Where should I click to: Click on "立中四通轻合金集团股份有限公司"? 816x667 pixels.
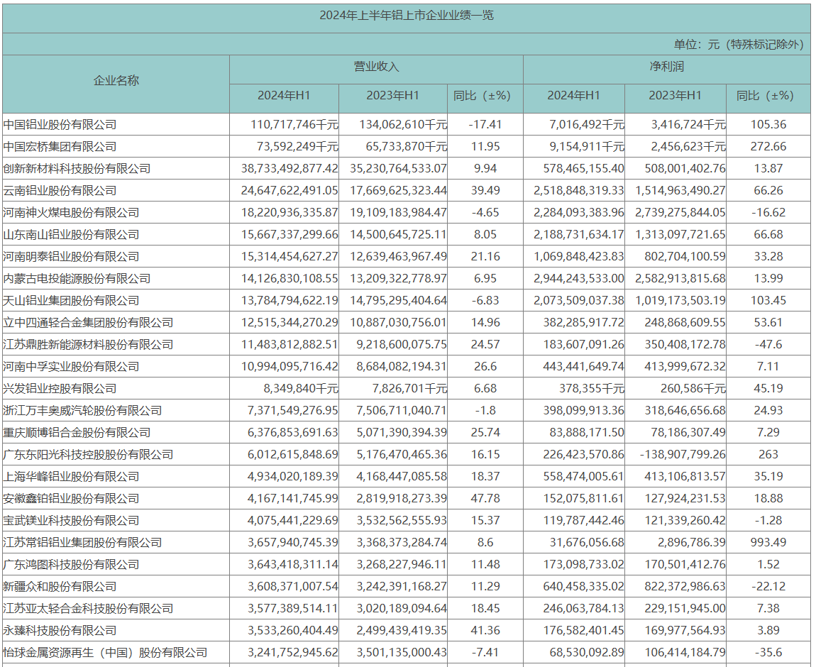click(x=88, y=323)
